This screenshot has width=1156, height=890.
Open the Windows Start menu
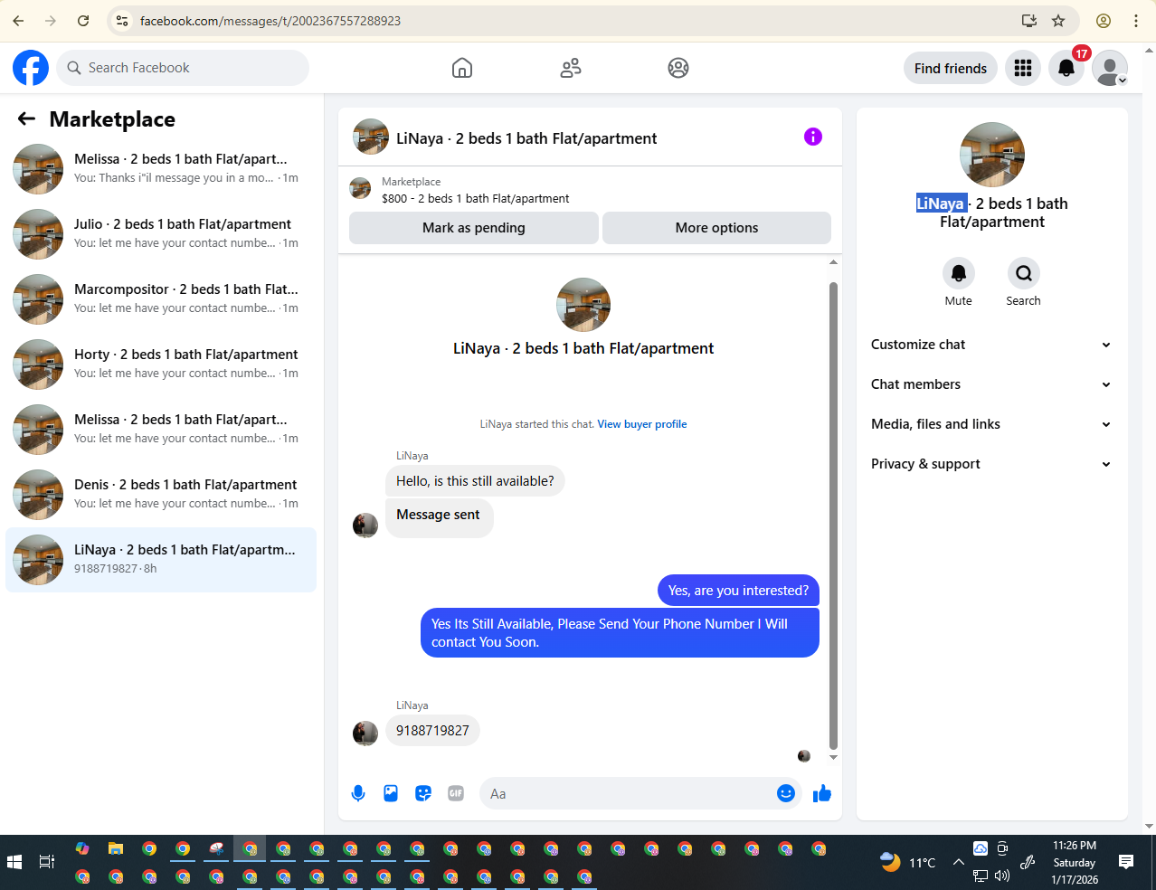(14, 862)
